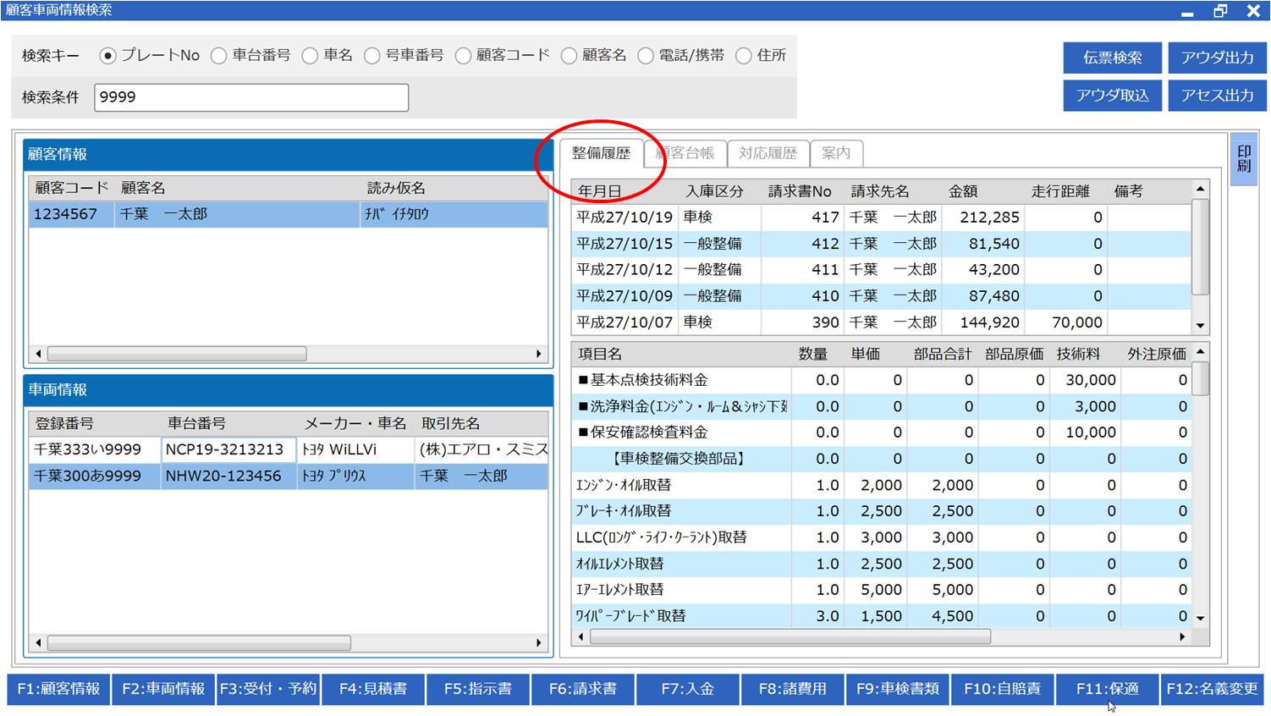Screen dimensions: 1271x716
Task: Click F10:自賠責 function button
Action: [x=1003, y=689]
